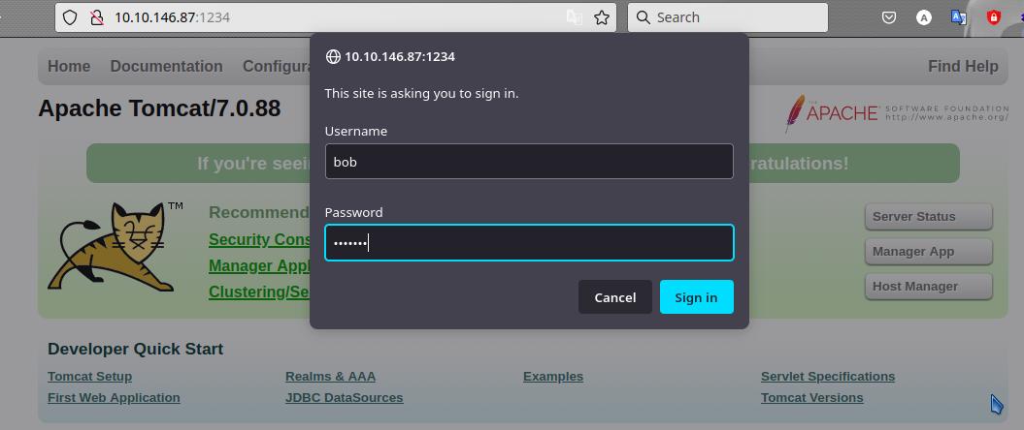
Task: Open the Security Considerations link
Action: point(259,240)
